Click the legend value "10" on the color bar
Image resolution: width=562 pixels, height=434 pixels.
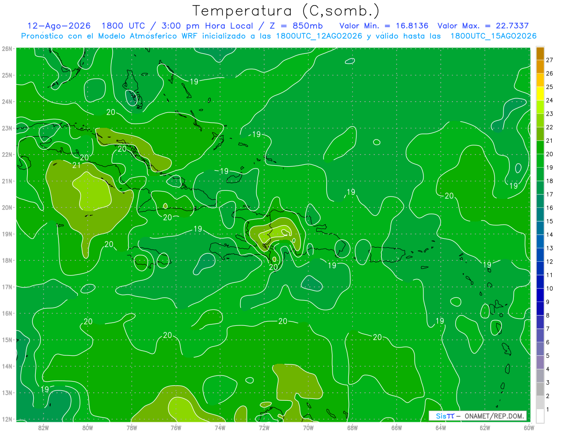[x=549, y=288]
